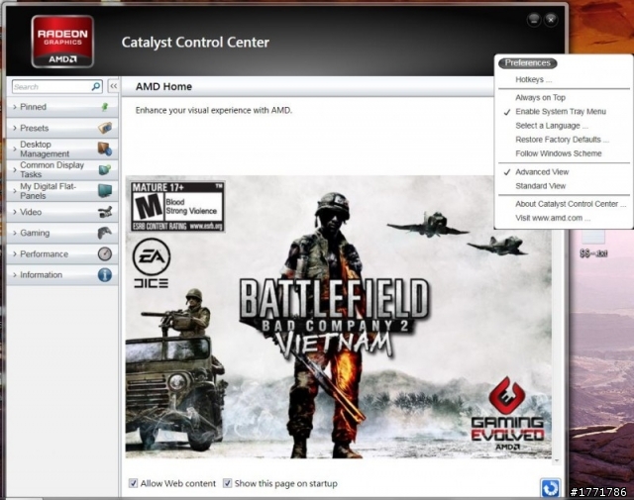Click the Presets camera icon
This screenshot has width=634, height=500.
105,128
